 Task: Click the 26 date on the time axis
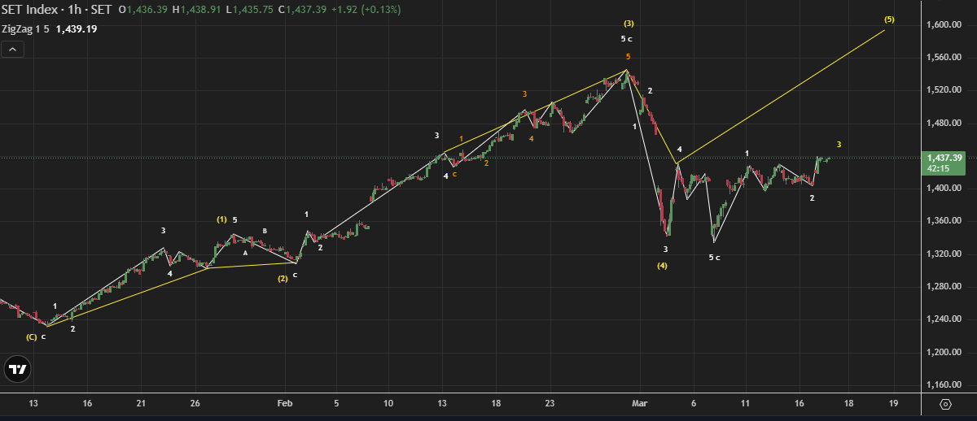(195, 403)
